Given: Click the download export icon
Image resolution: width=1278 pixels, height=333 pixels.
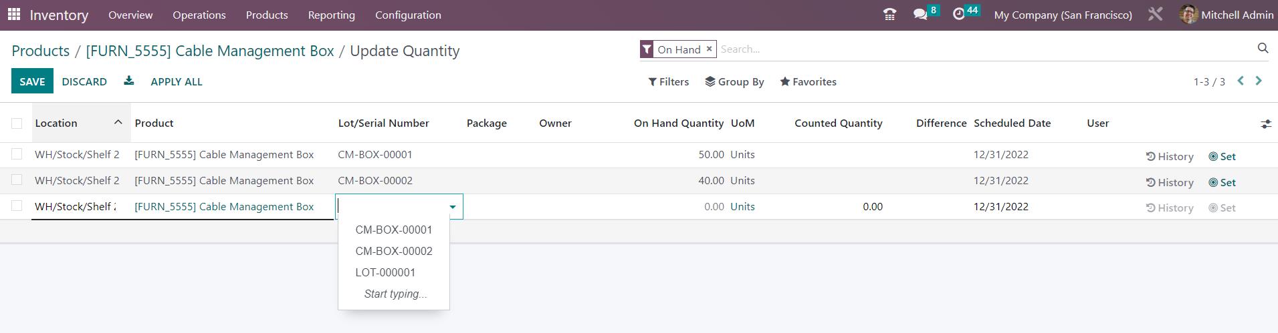Looking at the screenshot, I should coord(129,81).
